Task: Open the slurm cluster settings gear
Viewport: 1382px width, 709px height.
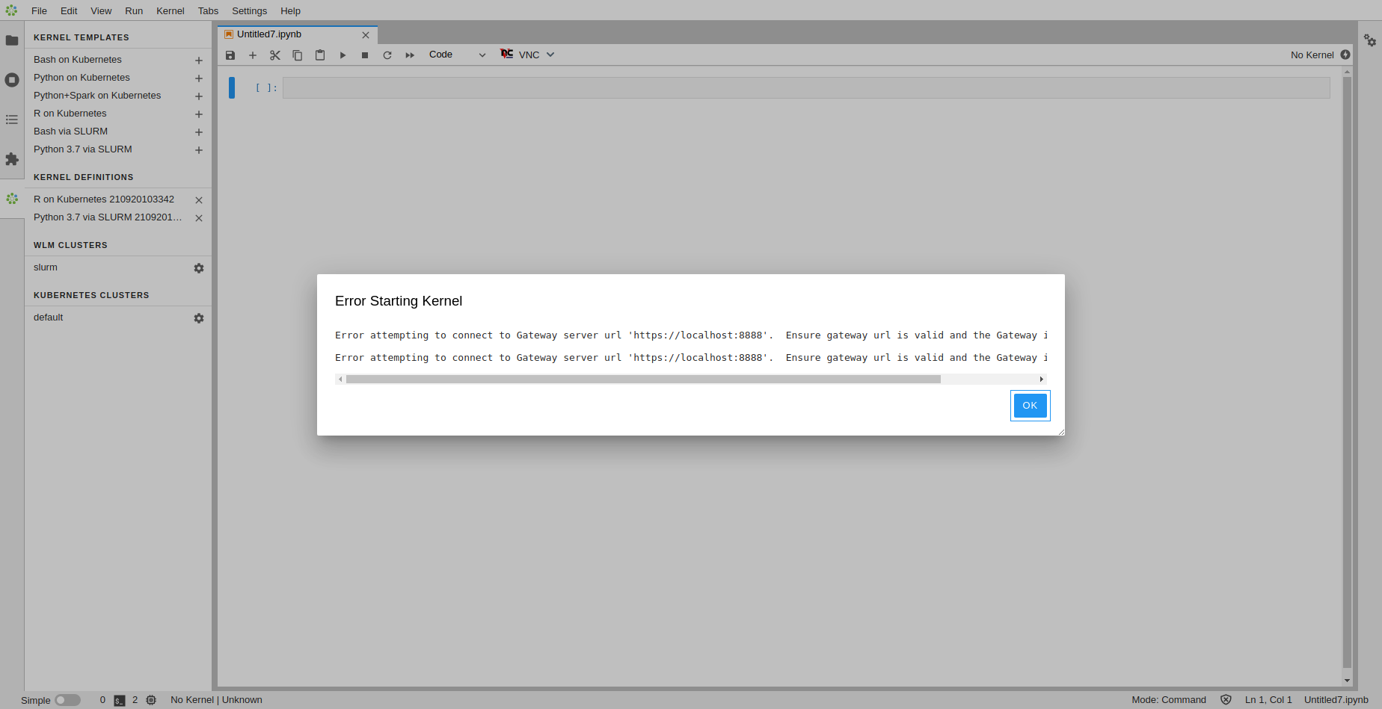Action: point(199,267)
